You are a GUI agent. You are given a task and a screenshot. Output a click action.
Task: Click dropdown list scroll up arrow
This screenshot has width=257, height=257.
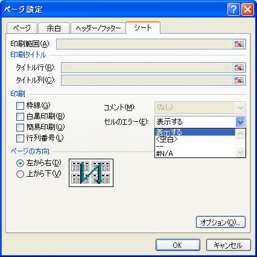[x=241, y=133]
